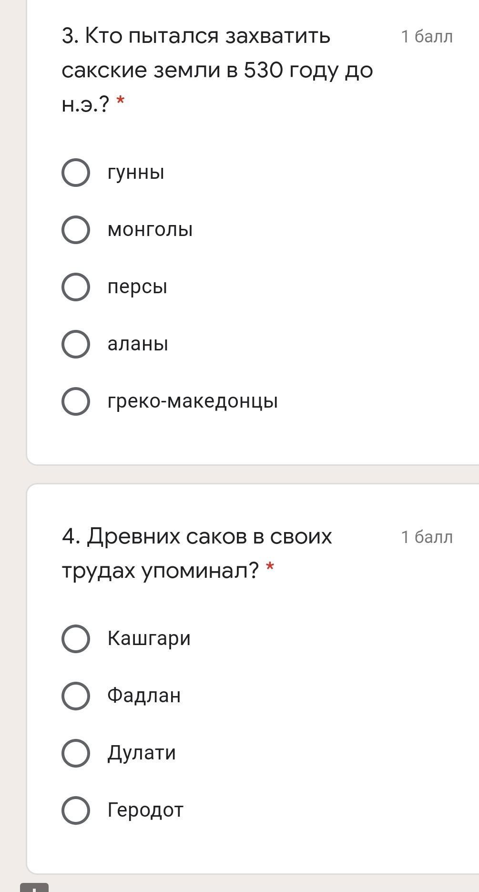Pick the 'персы' radio circle
479x892 pixels.
click(76, 287)
